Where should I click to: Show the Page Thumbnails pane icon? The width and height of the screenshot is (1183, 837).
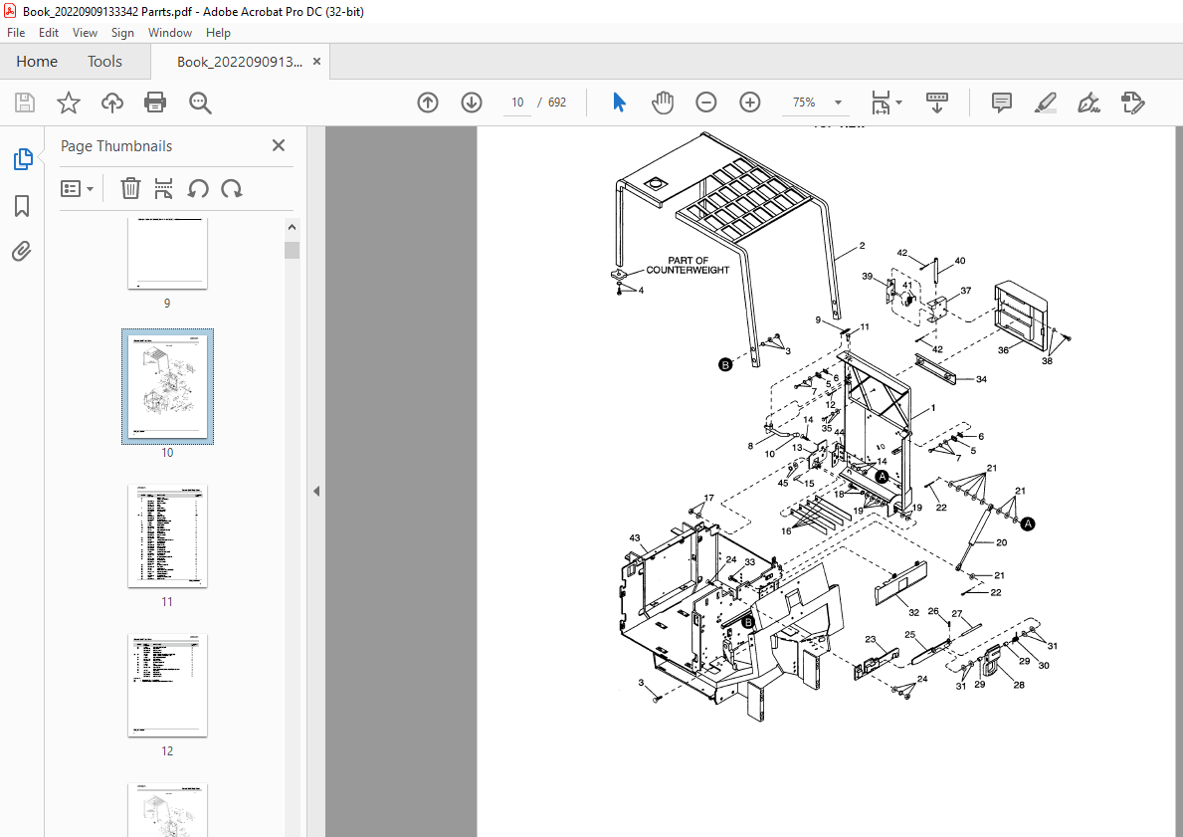coord(23,159)
